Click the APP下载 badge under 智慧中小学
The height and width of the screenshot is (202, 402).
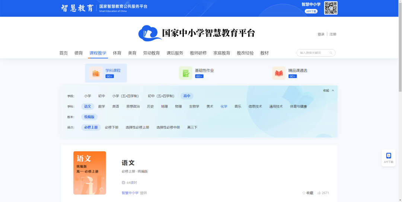311,11
